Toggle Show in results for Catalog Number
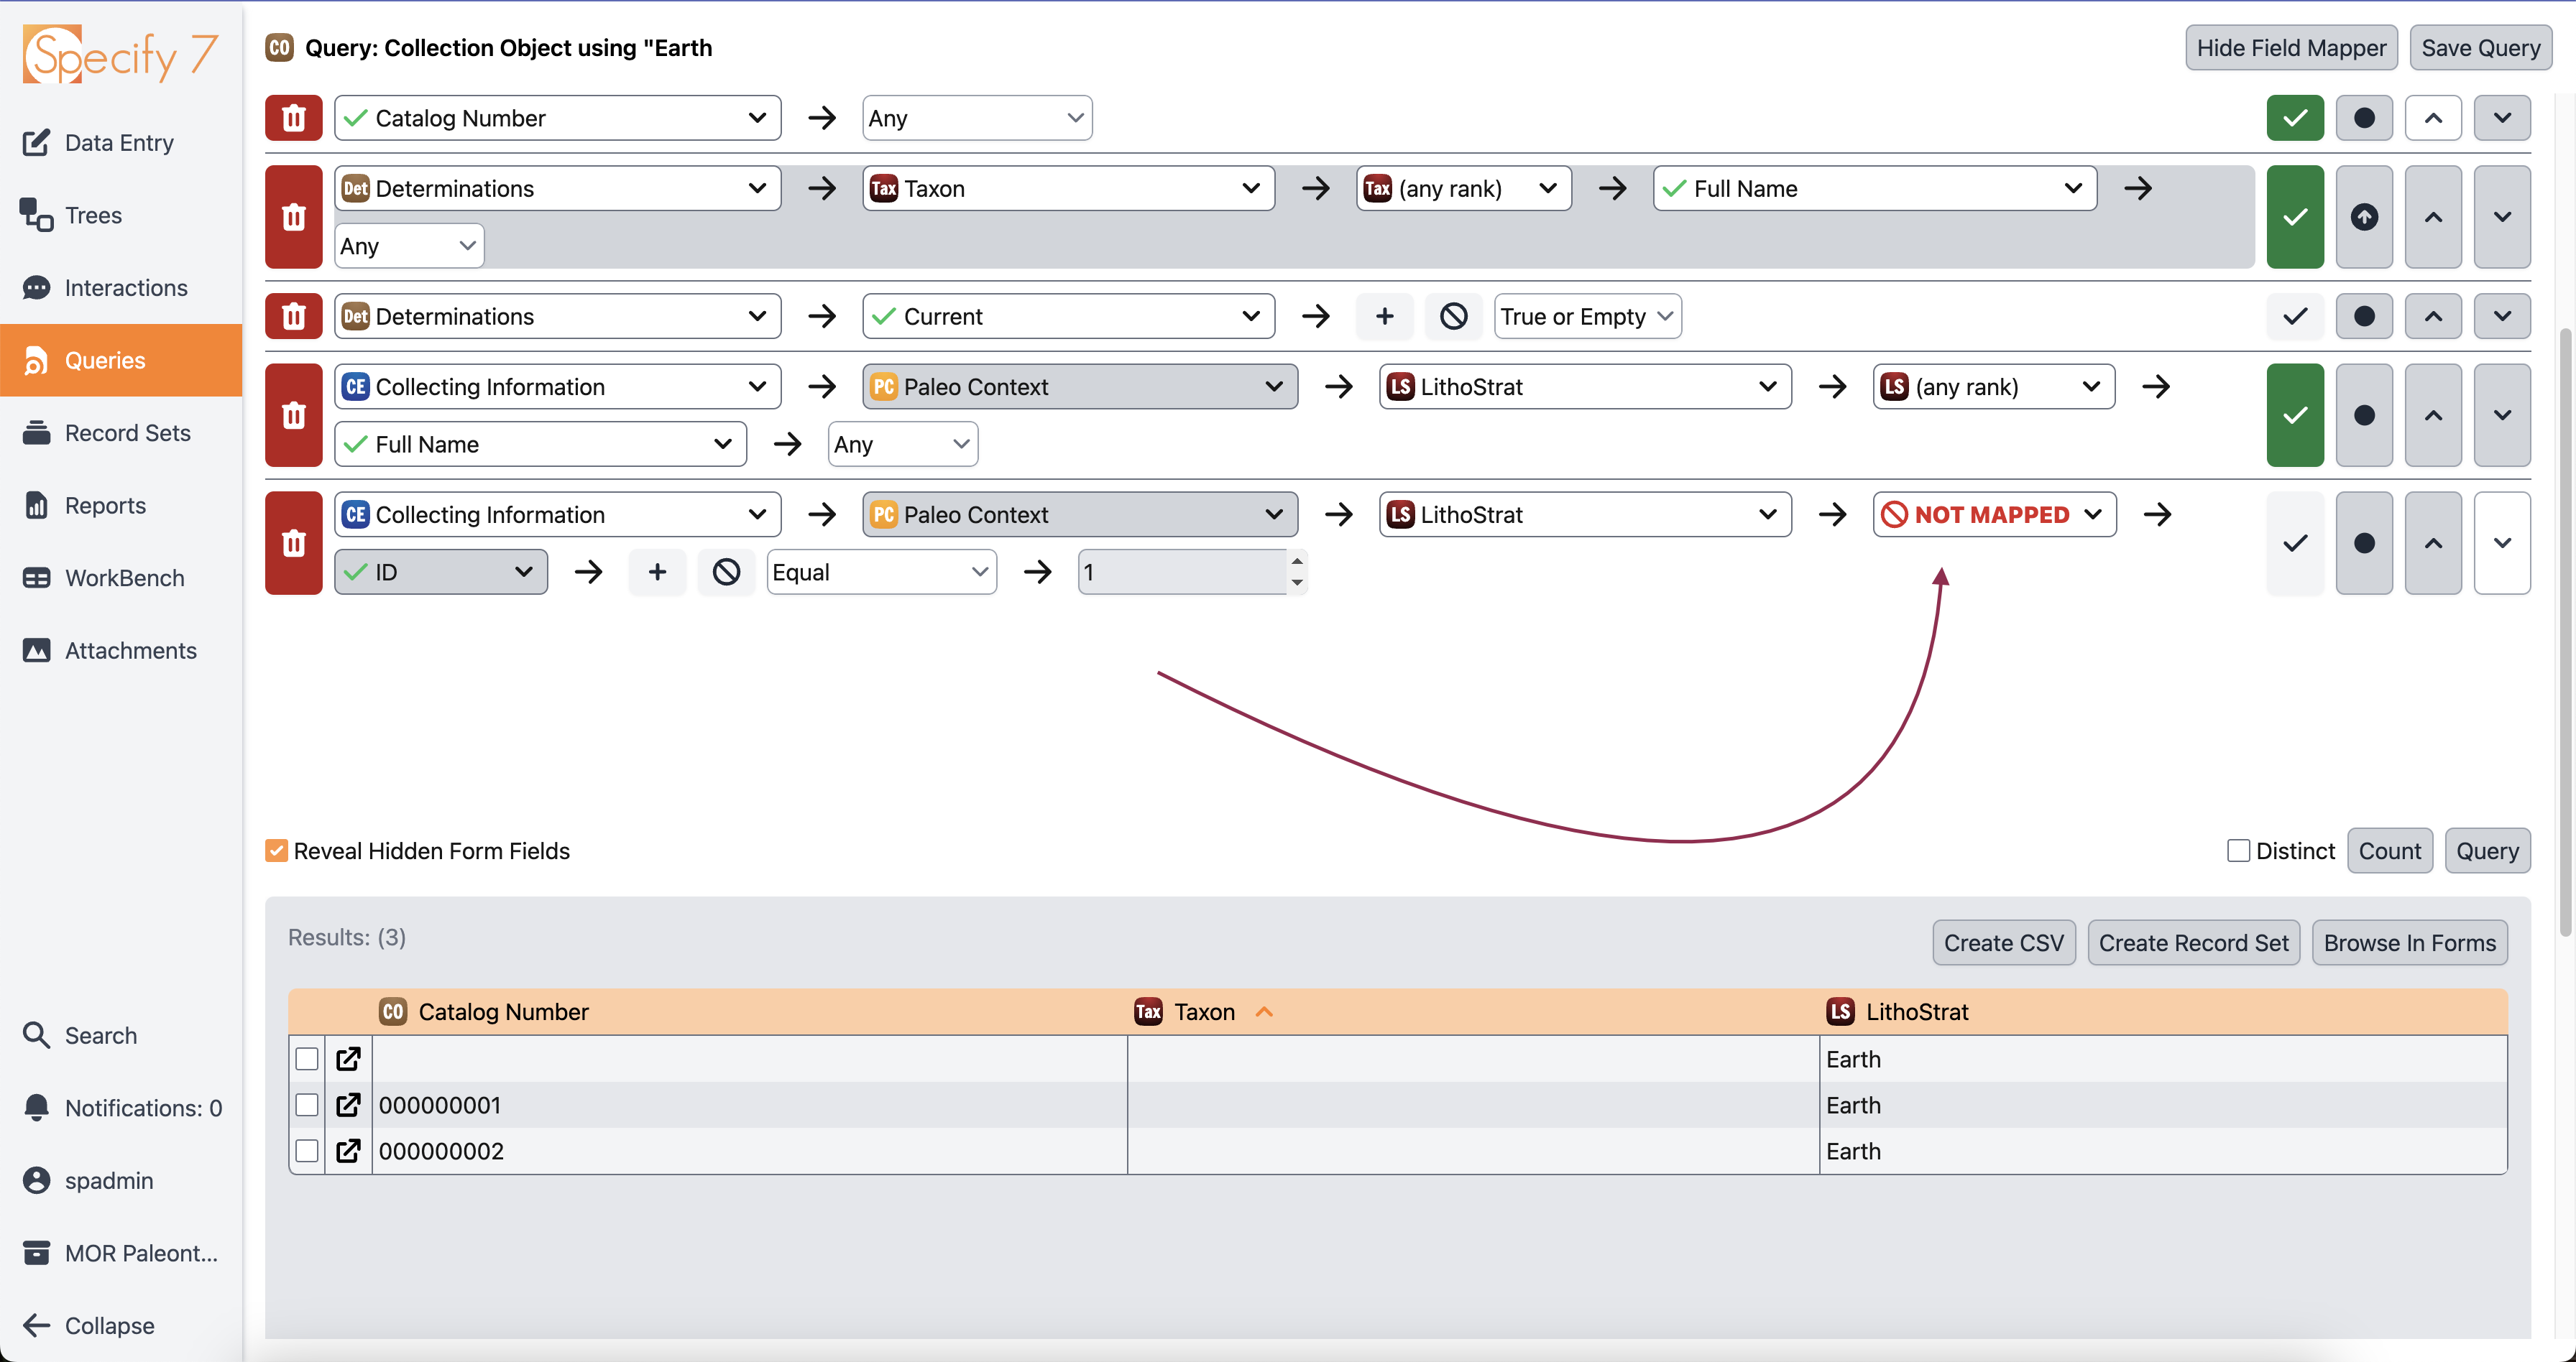The image size is (2576, 1362). 2295,118
